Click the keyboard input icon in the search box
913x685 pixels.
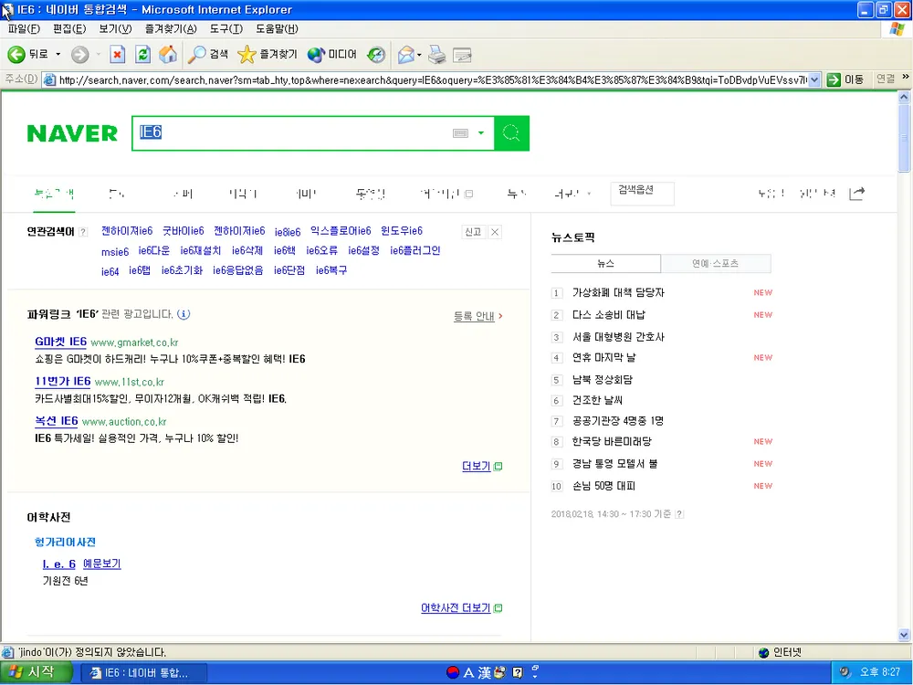click(x=460, y=132)
